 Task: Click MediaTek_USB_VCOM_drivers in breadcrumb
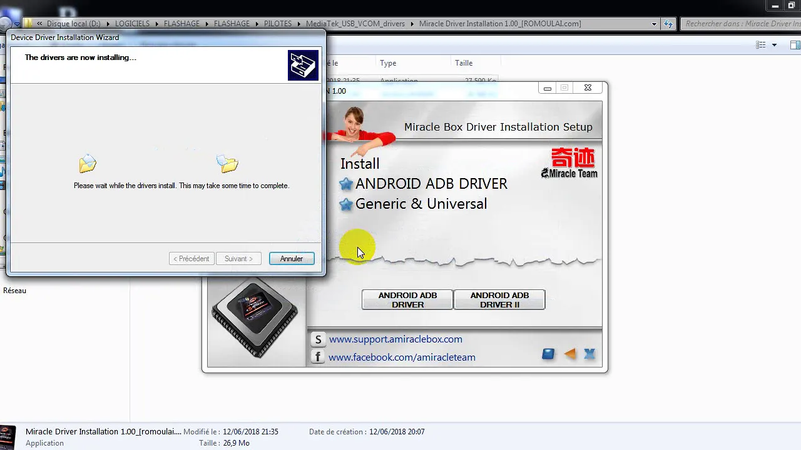click(355, 24)
